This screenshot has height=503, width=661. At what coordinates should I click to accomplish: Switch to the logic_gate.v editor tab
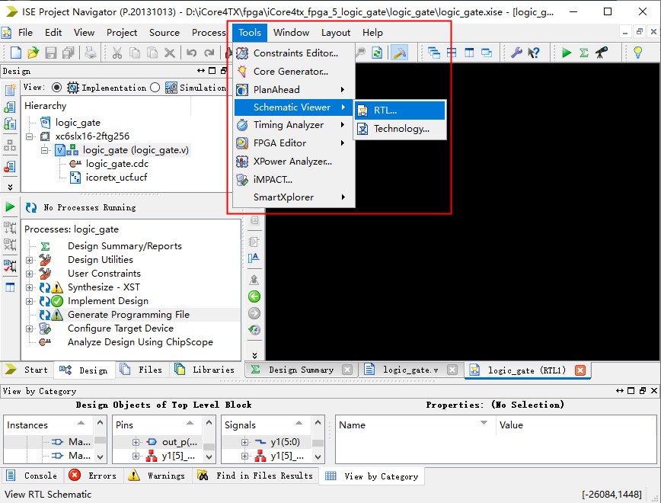click(410, 370)
